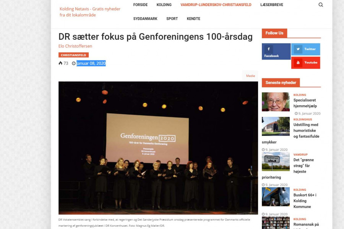Click the clock icon beside article date
The width and height of the screenshot is (344, 229).
[x=74, y=63]
